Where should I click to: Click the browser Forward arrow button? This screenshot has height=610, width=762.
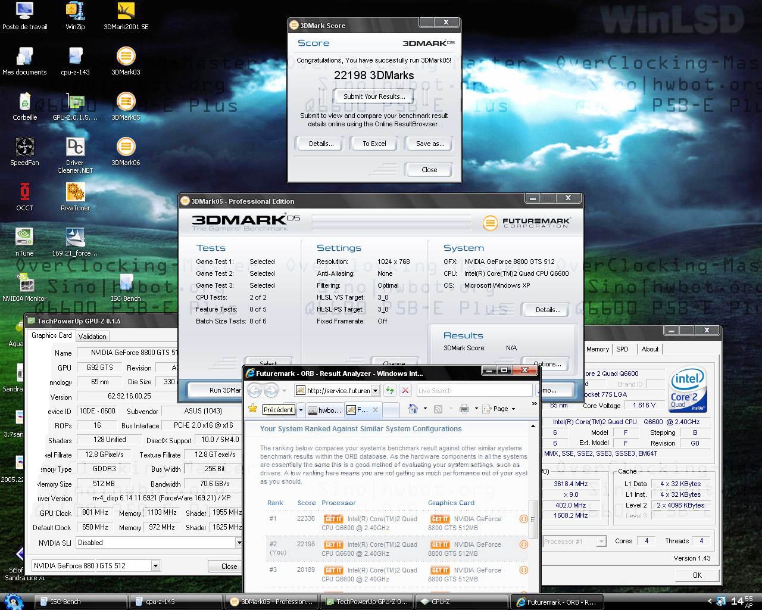click(271, 391)
